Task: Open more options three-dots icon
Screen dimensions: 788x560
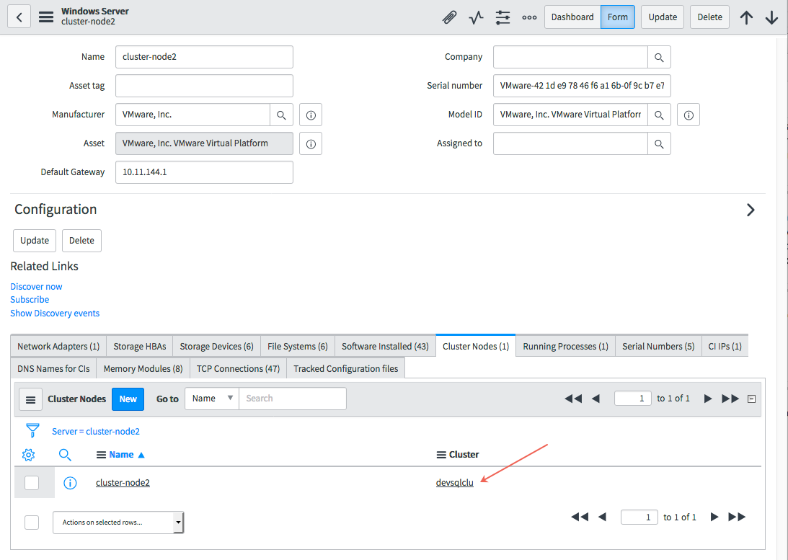Action: point(529,17)
